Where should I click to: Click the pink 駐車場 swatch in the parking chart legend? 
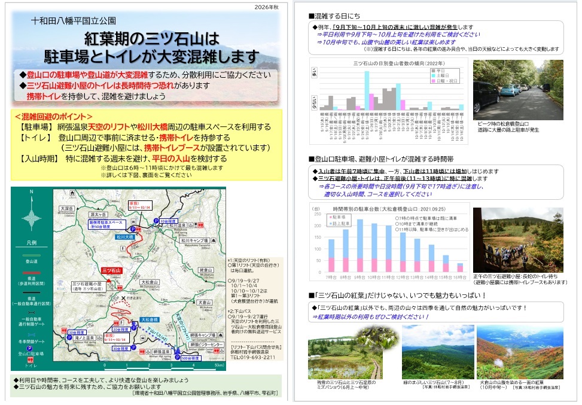[x=330, y=217]
